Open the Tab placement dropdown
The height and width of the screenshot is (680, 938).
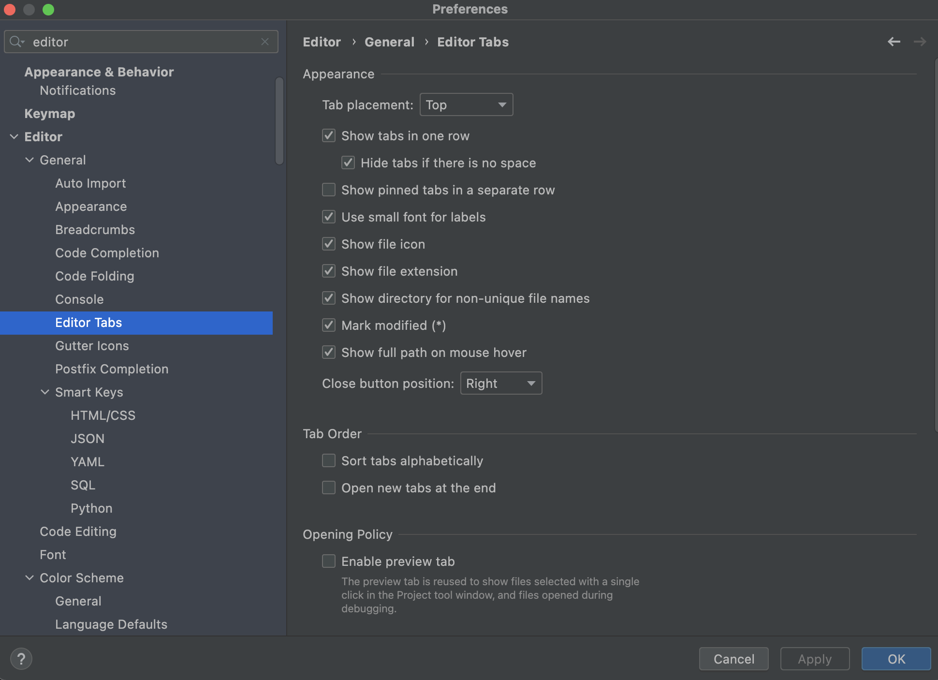point(466,105)
